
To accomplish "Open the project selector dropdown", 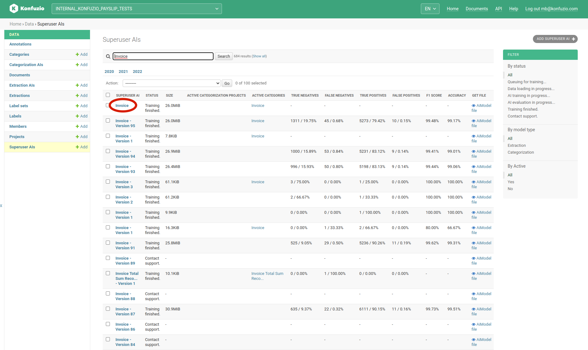I will click(137, 9).
